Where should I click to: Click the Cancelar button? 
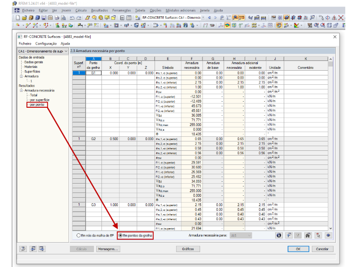322,249
